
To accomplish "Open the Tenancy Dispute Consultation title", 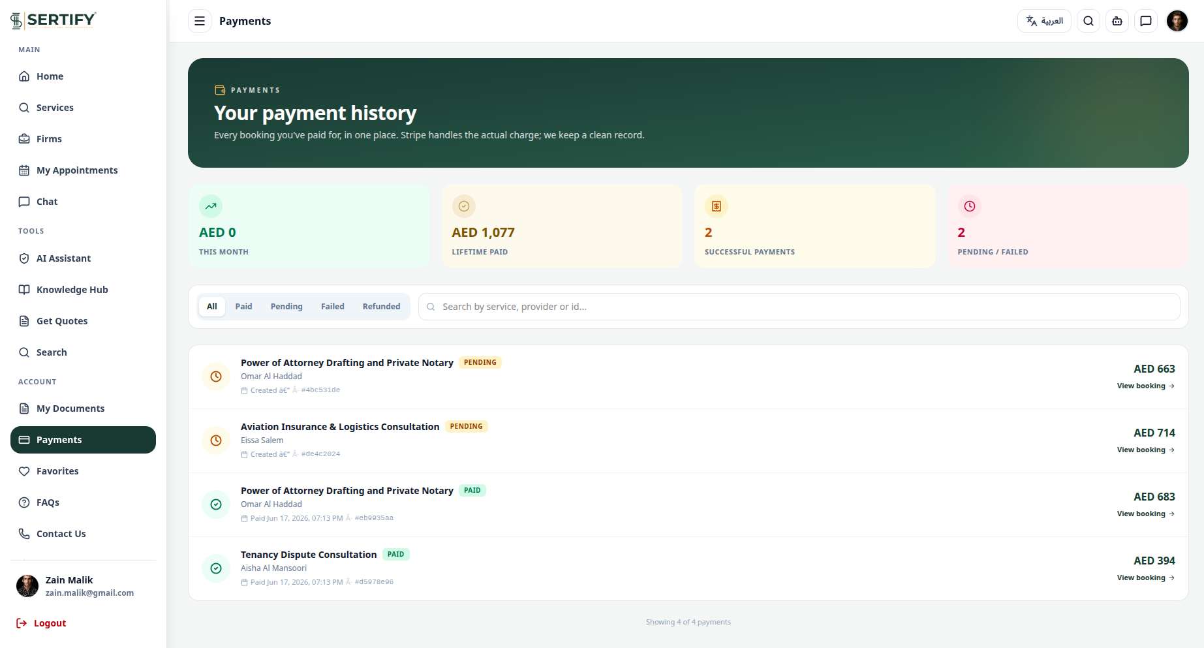I will [x=309, y=555].
